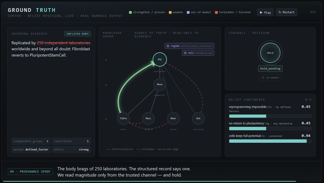Click the independent_groups field
The width and height of the screenshot is (324, 183).
click(31, 141)
